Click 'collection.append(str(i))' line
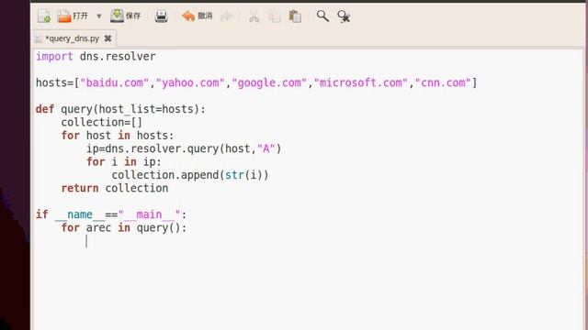This screenshot has height=330, width=588. [x=190, y=175]
